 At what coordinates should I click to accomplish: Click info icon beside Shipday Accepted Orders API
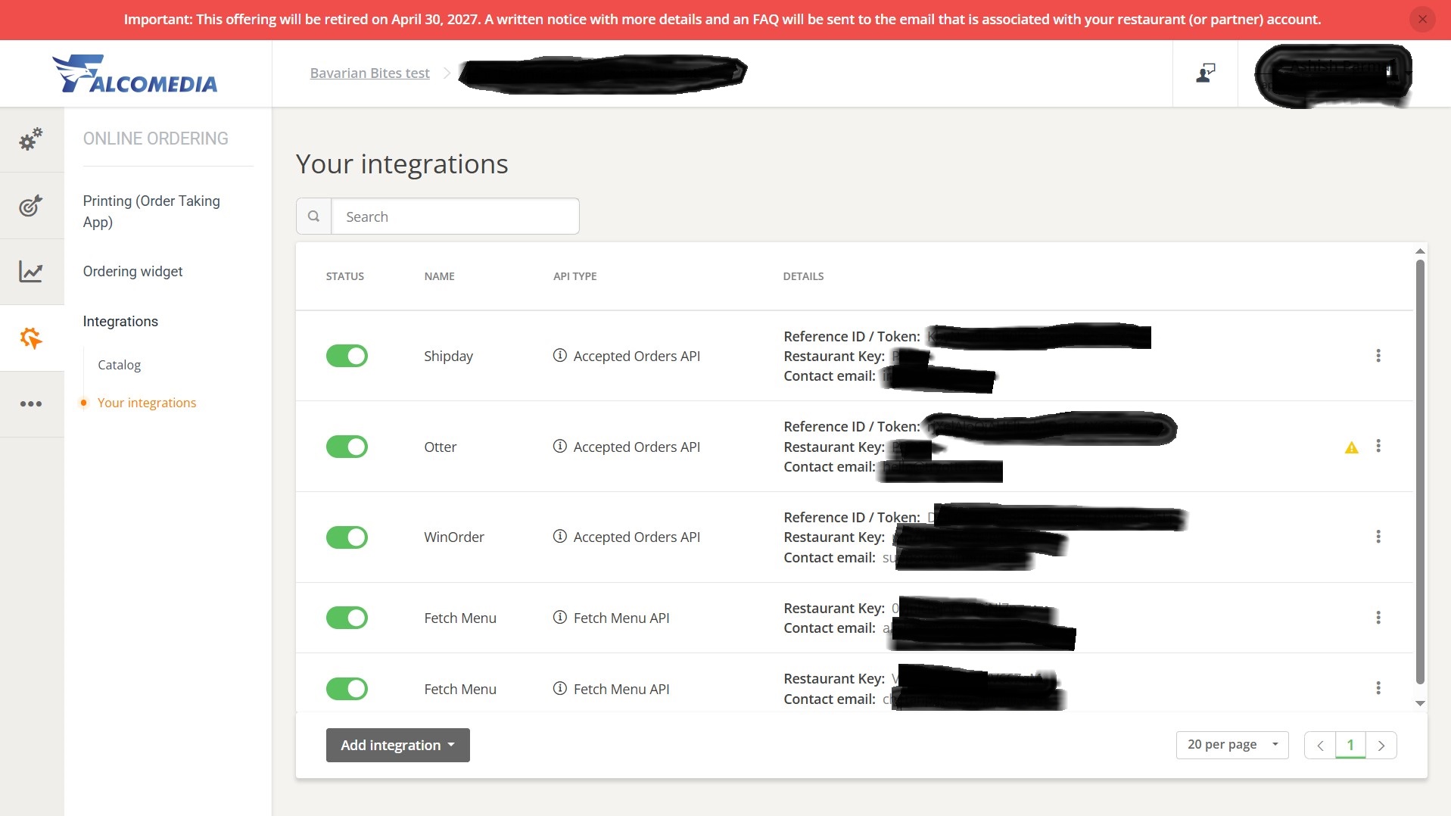559,355
